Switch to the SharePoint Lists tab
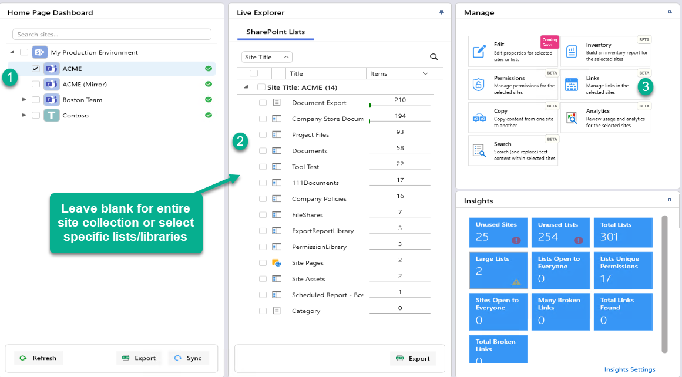 point(276,32)
